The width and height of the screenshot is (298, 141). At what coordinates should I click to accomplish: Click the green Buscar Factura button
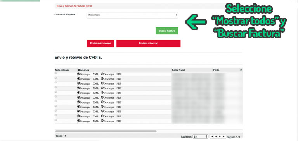pos(167,31)
